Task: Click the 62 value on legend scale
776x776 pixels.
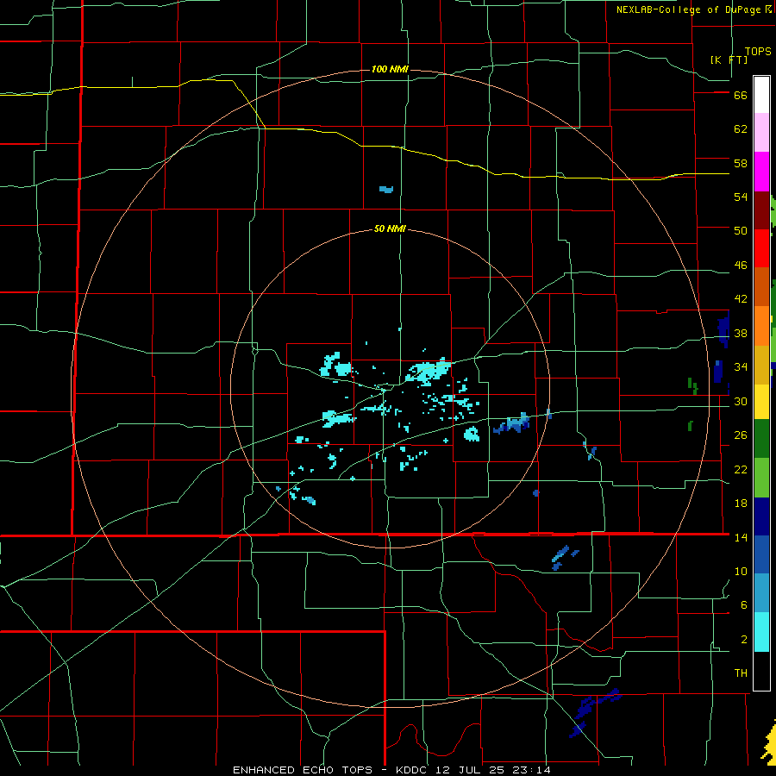Action: (x=741, y=129)
